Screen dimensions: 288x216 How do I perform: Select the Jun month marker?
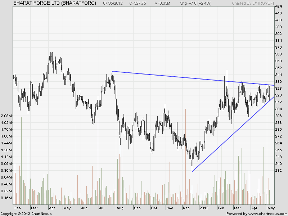84,208
